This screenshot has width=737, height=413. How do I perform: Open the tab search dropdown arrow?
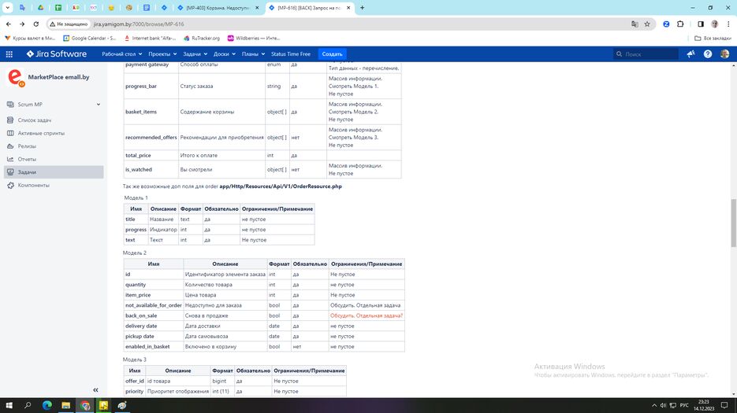[8, 8]
